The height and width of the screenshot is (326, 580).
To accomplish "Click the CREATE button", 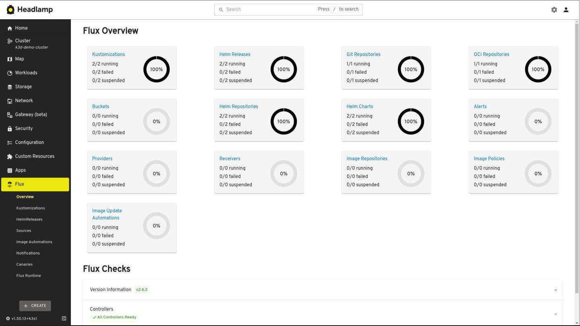I will pos(35,305).
